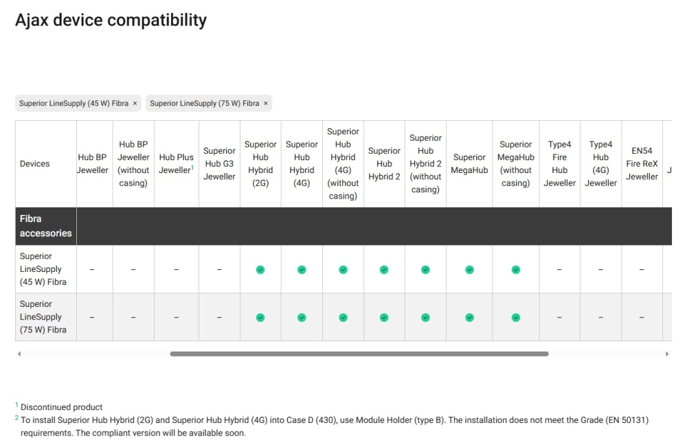The image size is (687, 445).
Task: Click the Superior Hub G3 Jeweller column header
Action: tap(219, 164)
